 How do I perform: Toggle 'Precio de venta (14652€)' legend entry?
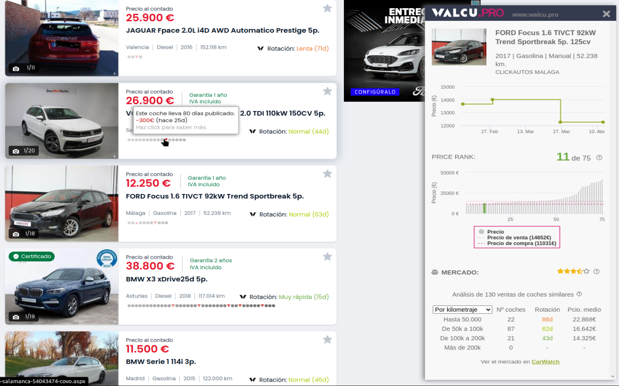click(x=514, y=238)
